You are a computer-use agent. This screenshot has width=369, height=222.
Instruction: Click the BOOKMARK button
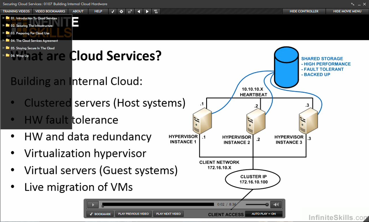pyautogui.click(x=100, y=214)
